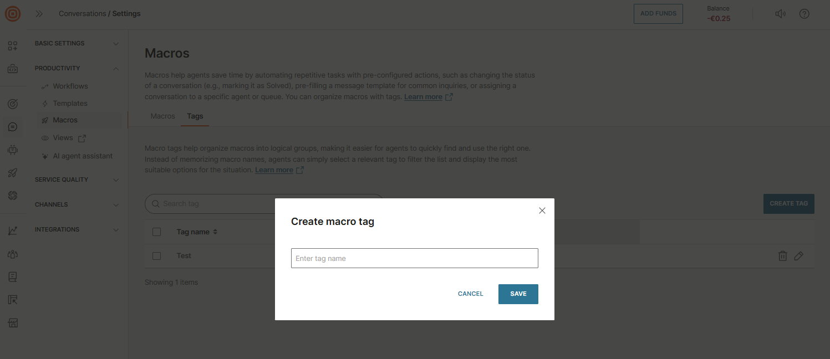This screenshot has height=359, width=830.
Task: Click the megaphone announcements icon
Action: pyautogui.click(x=780, y=14)
